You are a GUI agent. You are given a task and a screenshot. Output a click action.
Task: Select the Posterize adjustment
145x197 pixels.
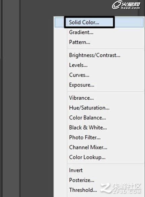(99, 180)
